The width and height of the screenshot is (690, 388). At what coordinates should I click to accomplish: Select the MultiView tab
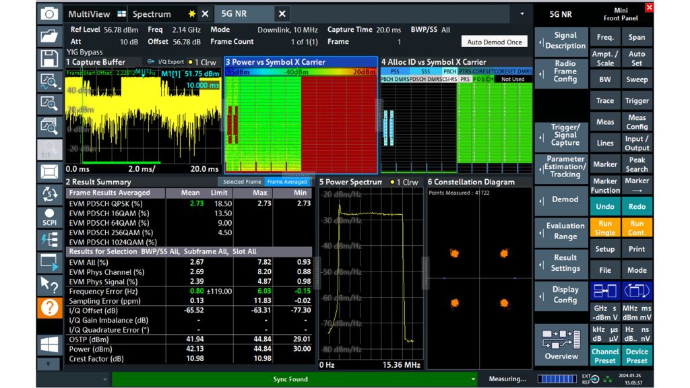pyautogui.click(x=89, y=13)
